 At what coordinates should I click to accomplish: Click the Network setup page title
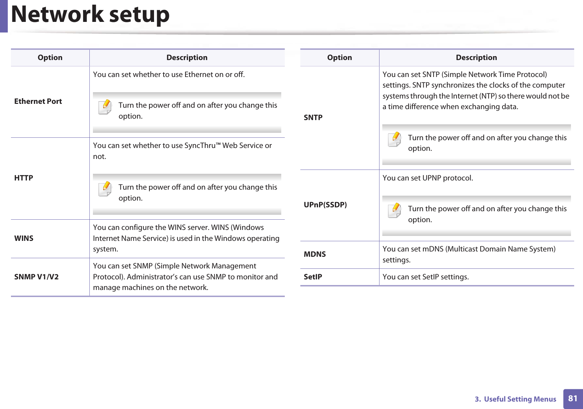click(x=90, y=14)
